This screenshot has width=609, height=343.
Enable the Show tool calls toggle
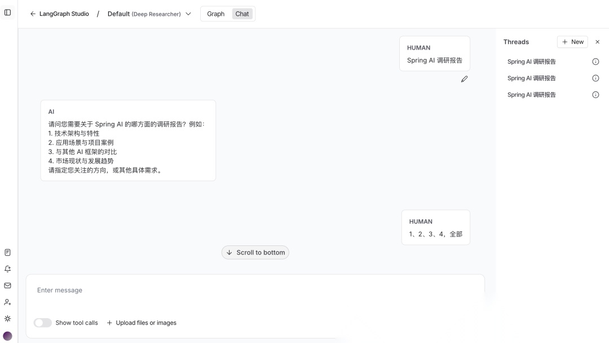point(42,323)
